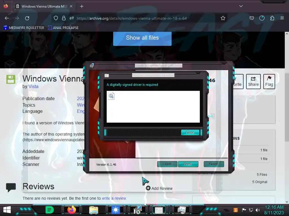This screenshot has width=289, height=216.
Task: Click the address bar URL
Action: click(x=132, y=18)
